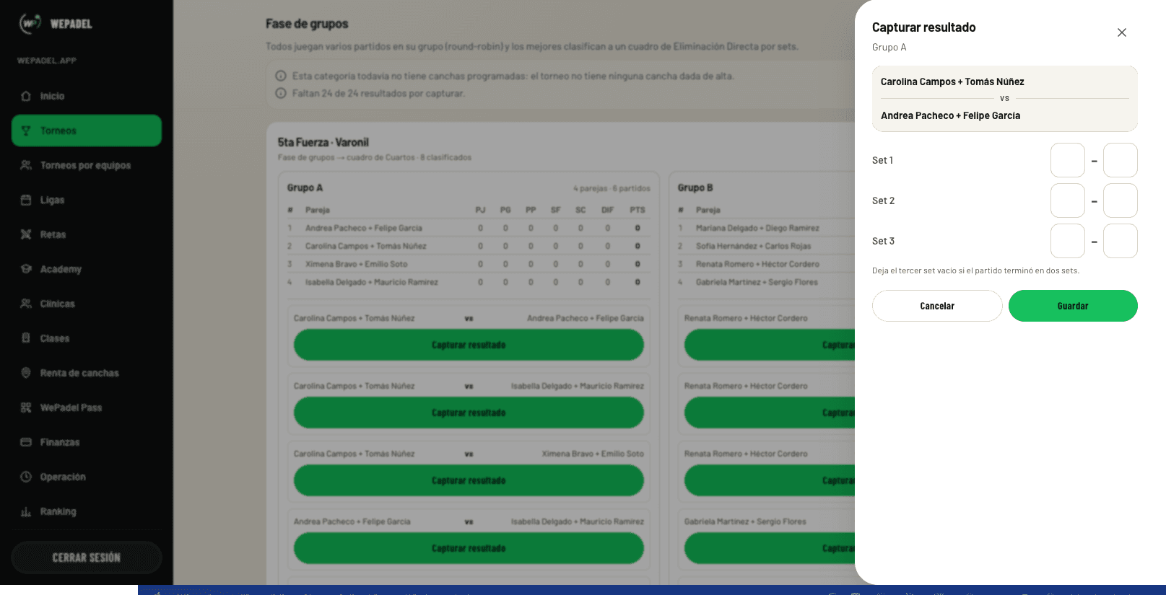
Task: Open the Academy menu item
Action: (87, 269)
